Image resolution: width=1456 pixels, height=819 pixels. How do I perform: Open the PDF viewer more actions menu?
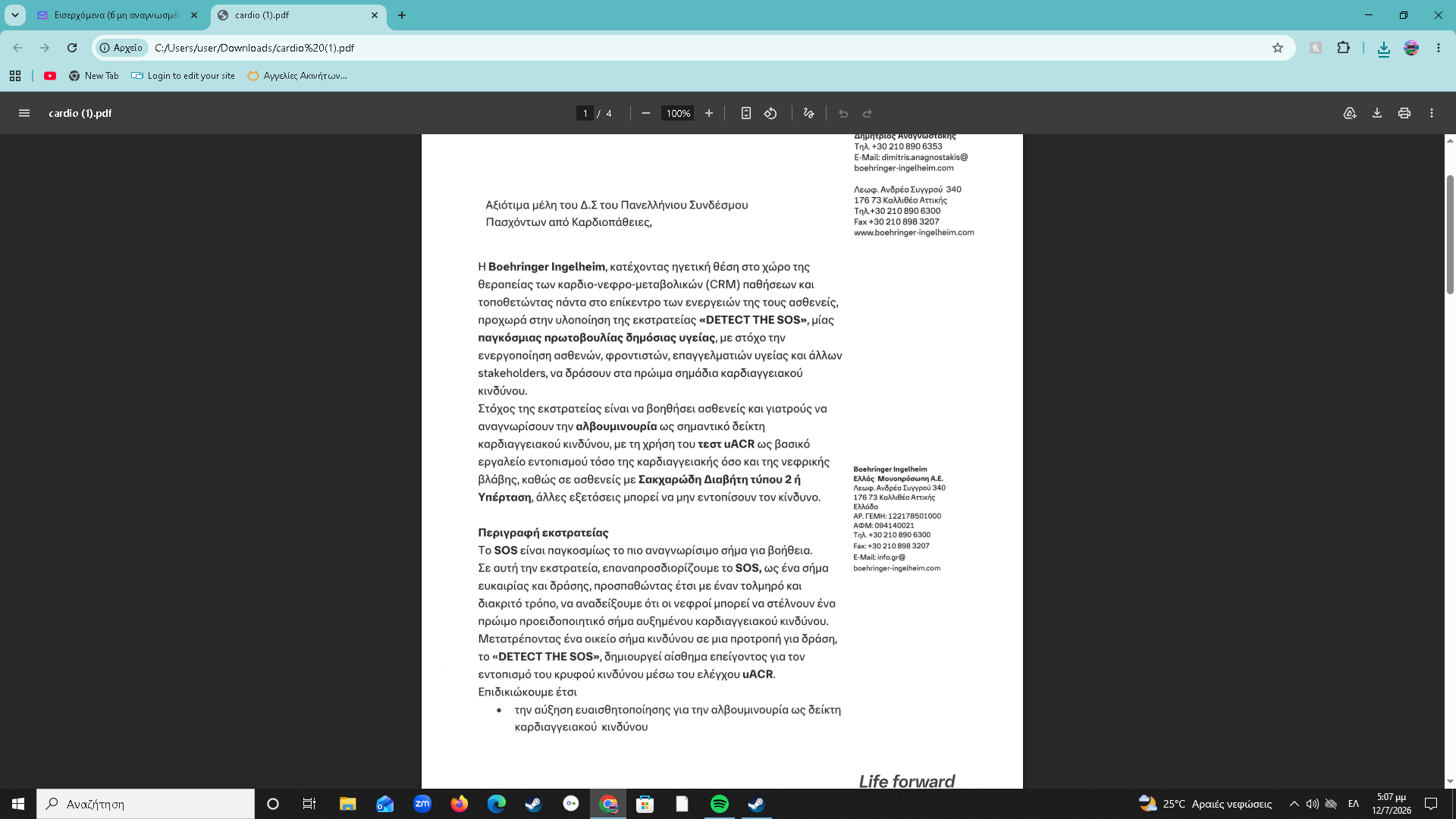pos(1432,113)
